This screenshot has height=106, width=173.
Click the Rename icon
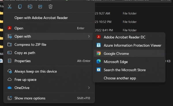30,7
